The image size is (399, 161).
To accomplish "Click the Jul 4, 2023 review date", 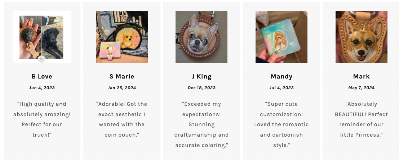I will point(281,88).
